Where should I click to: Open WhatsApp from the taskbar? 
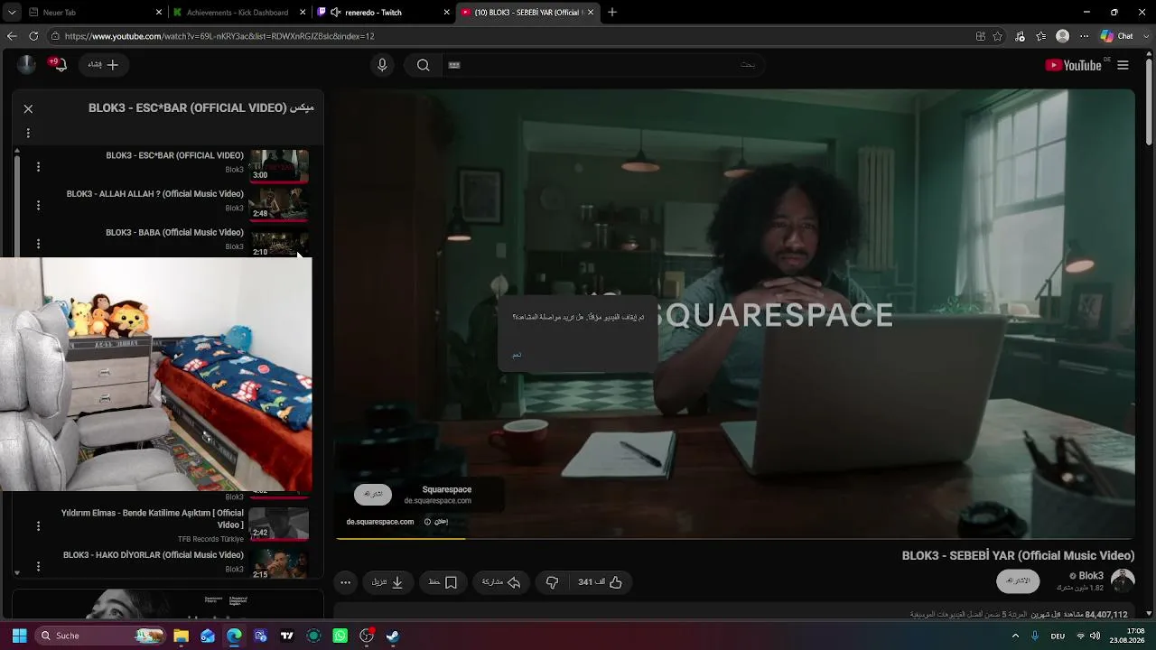(340, 636)
